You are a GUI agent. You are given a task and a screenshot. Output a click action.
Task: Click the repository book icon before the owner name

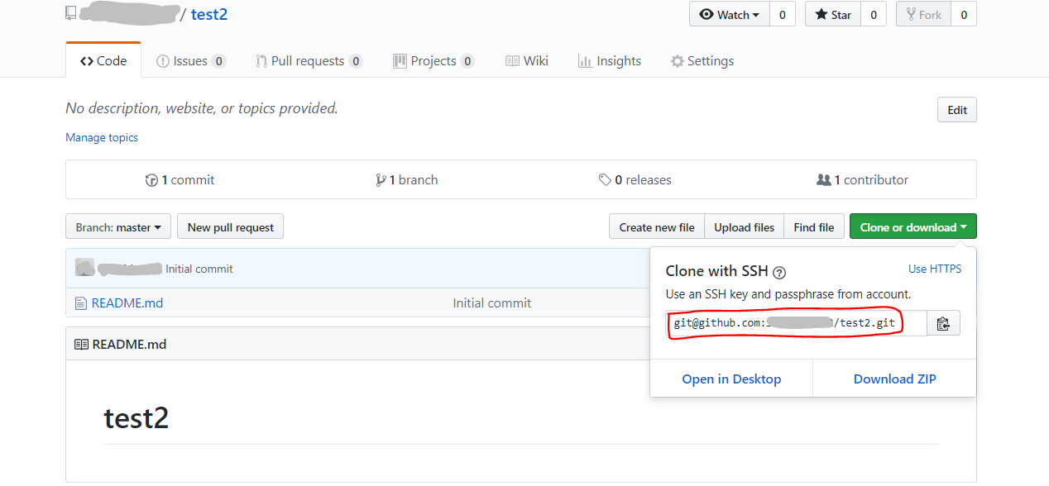(71, 13)
